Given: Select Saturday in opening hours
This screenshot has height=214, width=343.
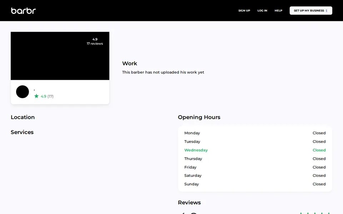Looking at the screenshot, I should tap(193, 175).
